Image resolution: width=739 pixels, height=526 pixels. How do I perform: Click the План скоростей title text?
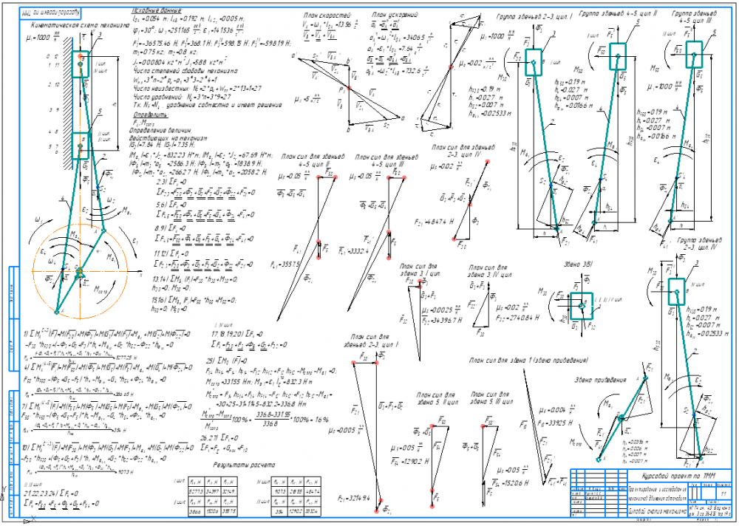coord(325,15)
